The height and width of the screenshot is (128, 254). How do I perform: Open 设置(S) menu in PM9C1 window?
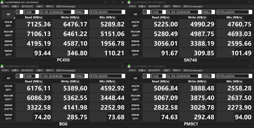coord(142,70)
